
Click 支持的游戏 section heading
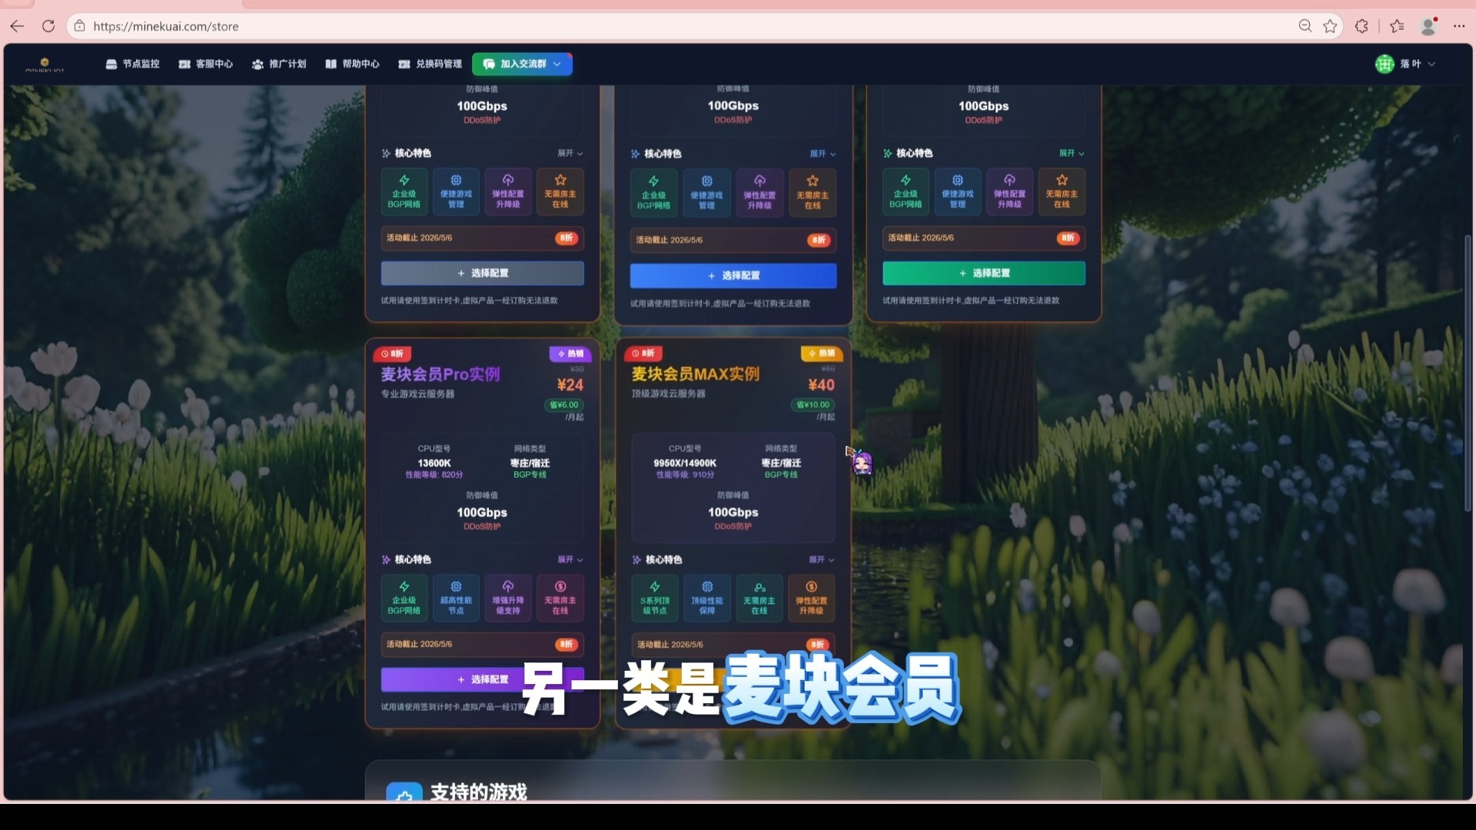(479, 792)
